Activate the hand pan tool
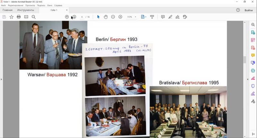 (106, 17)
